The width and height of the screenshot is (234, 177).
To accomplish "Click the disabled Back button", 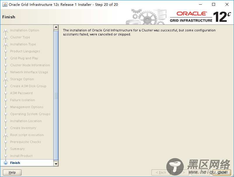I will (x=161, y=172).
